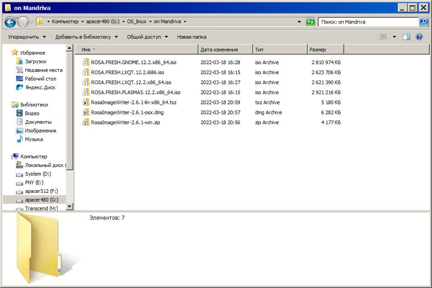Sort by the Дата изменения column header
Image resolution: width=432 pixels, height=288 pixels.
coord(225,50)
